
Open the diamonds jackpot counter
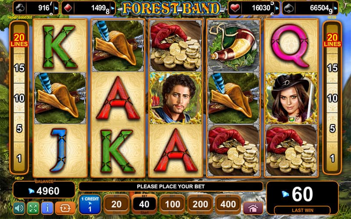[89, 8]
